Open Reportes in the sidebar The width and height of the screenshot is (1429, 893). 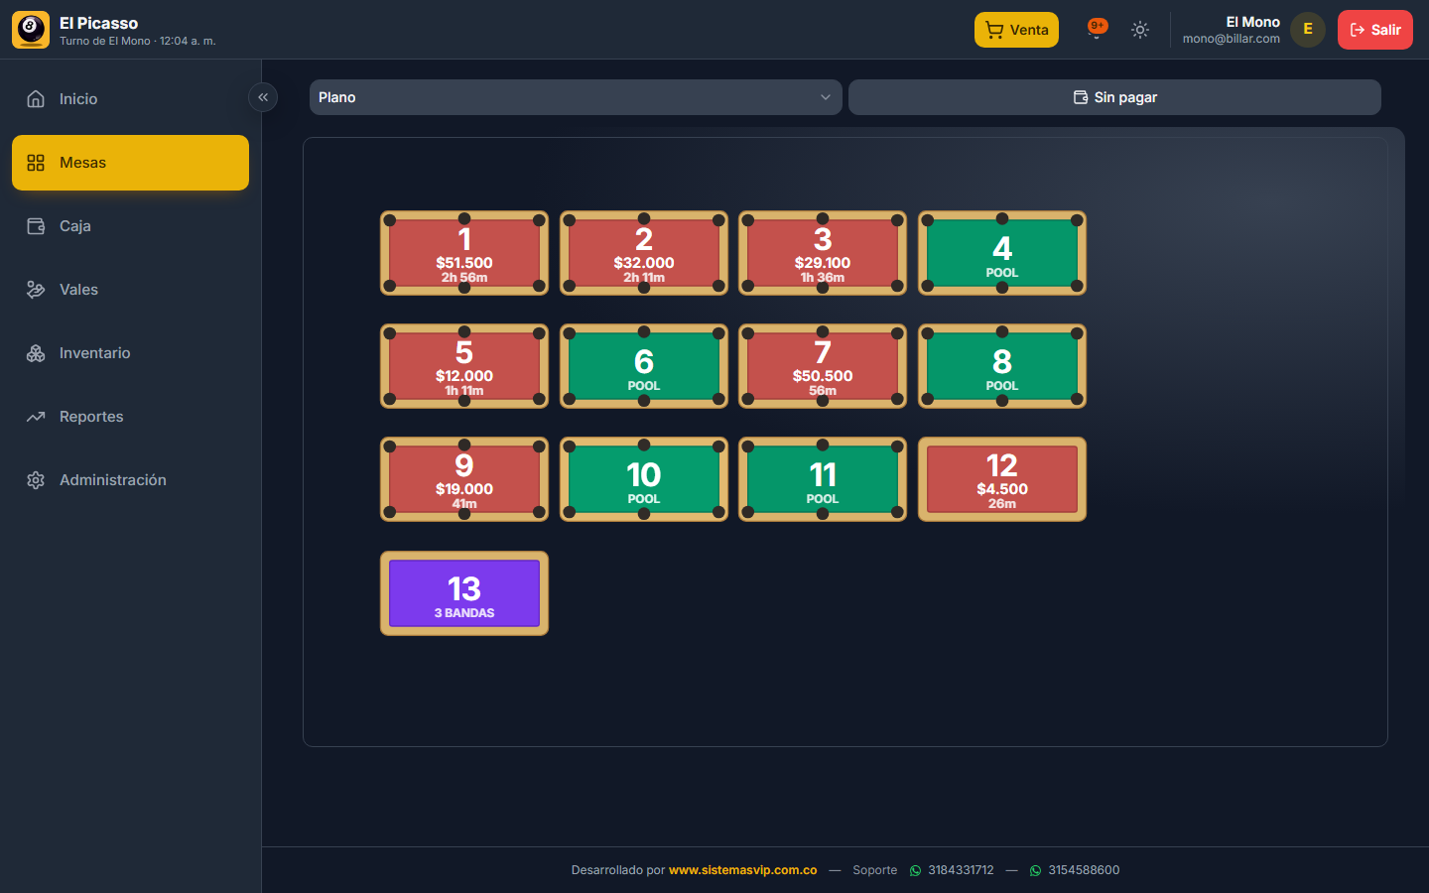pyautogui.click(x=130, y=417)
